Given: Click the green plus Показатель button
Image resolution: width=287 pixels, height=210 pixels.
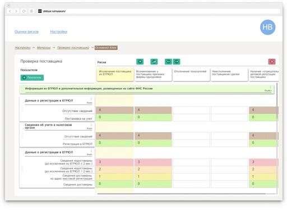Looking at the screenshot, I should click(x=32, y=77).
